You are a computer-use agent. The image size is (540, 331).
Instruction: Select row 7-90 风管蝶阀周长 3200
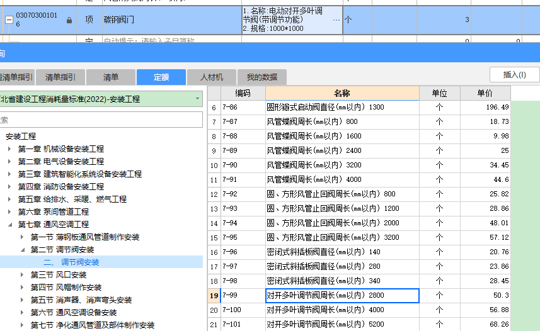[x=359, y=165]
